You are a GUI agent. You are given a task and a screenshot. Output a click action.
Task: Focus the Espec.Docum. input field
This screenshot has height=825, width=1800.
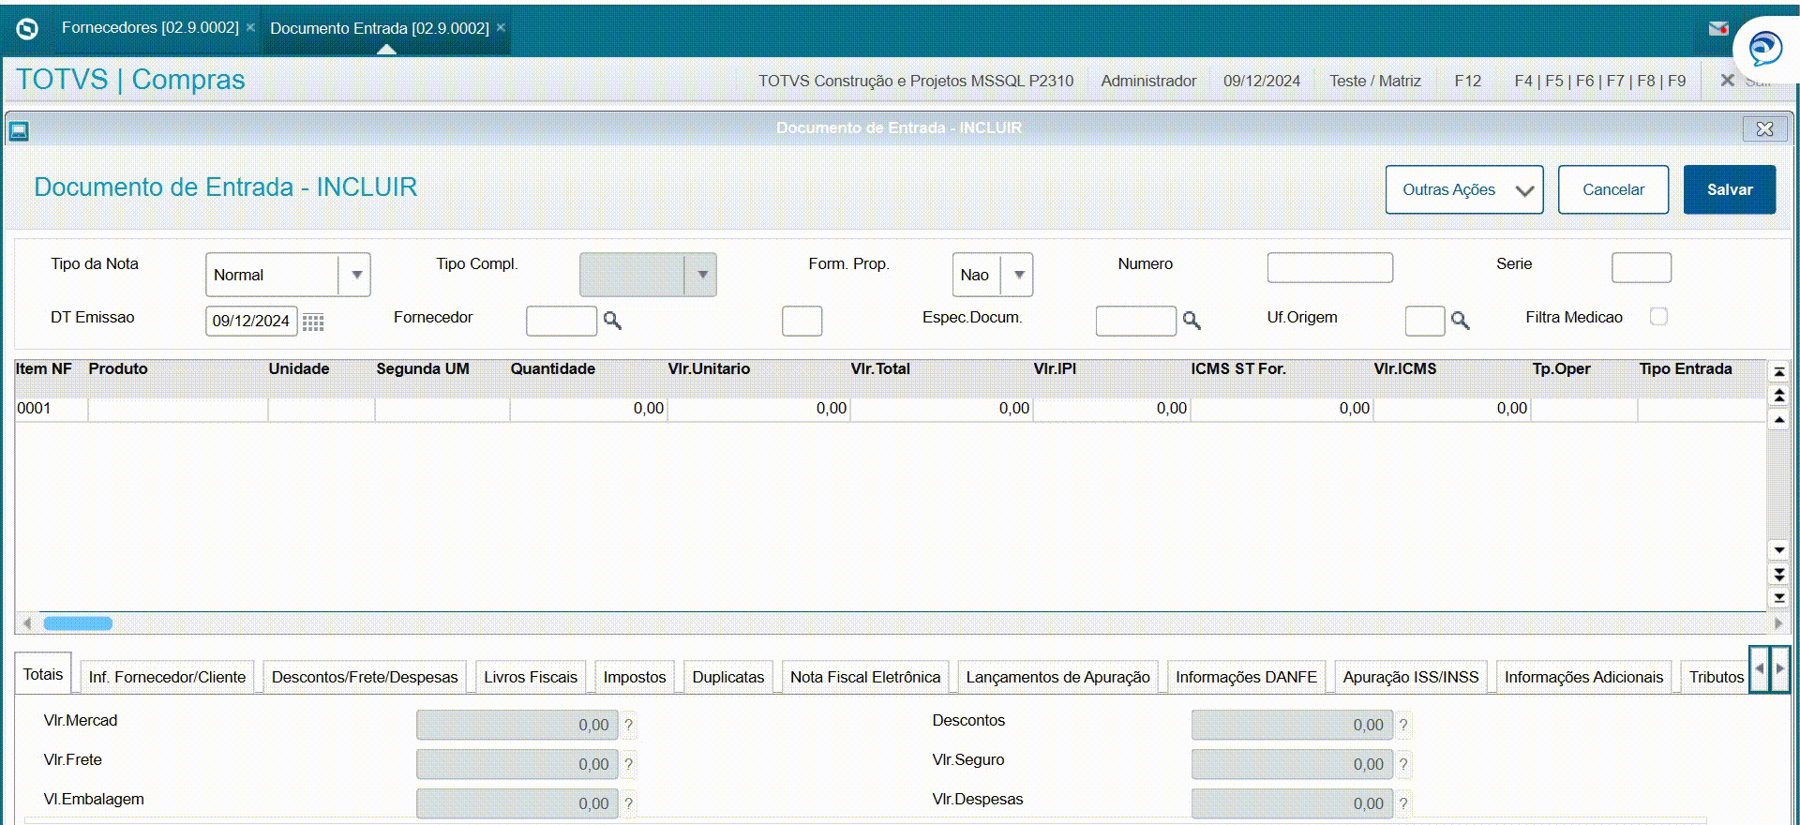(x=1135, y=321)
